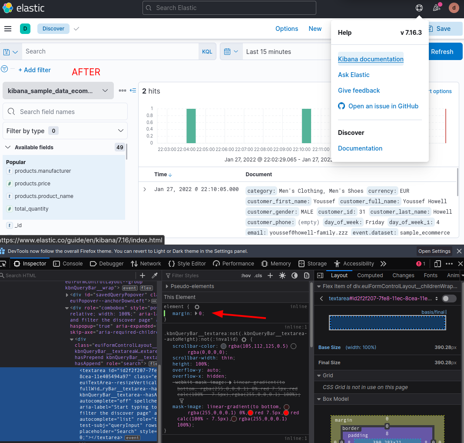This screenshot has width=464, height=443.
Task: Toggle the flexbox highlighter switch
Action: click(x=449, y=299)
